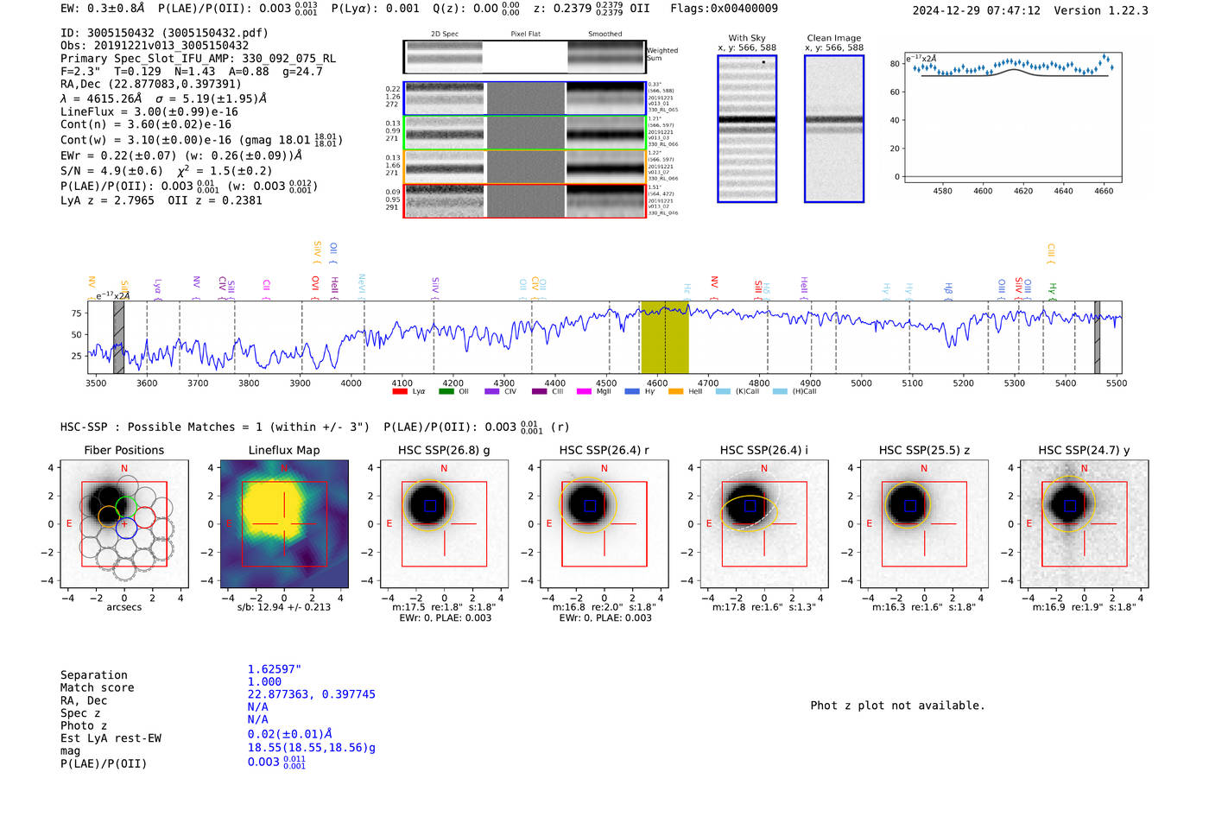The width and height of the screenshot is (1209, 823).
Task: Click the purple CIV legend swatch
Action: [491, 391]
